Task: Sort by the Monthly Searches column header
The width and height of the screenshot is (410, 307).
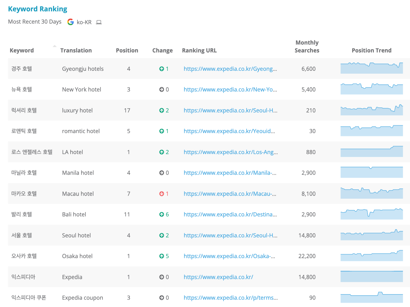Action: 307,46
